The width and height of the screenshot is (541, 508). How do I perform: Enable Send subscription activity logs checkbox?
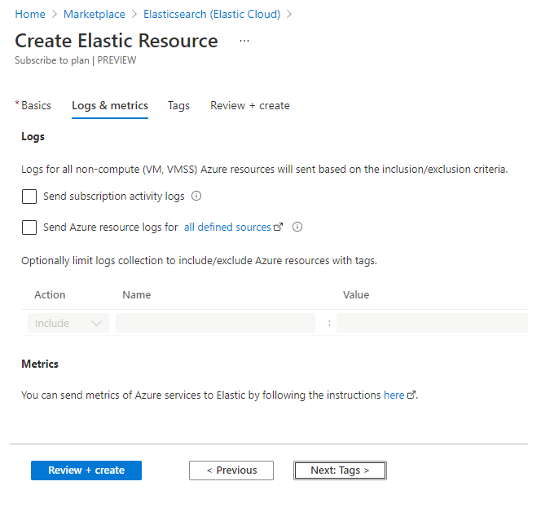pos(29,197)
